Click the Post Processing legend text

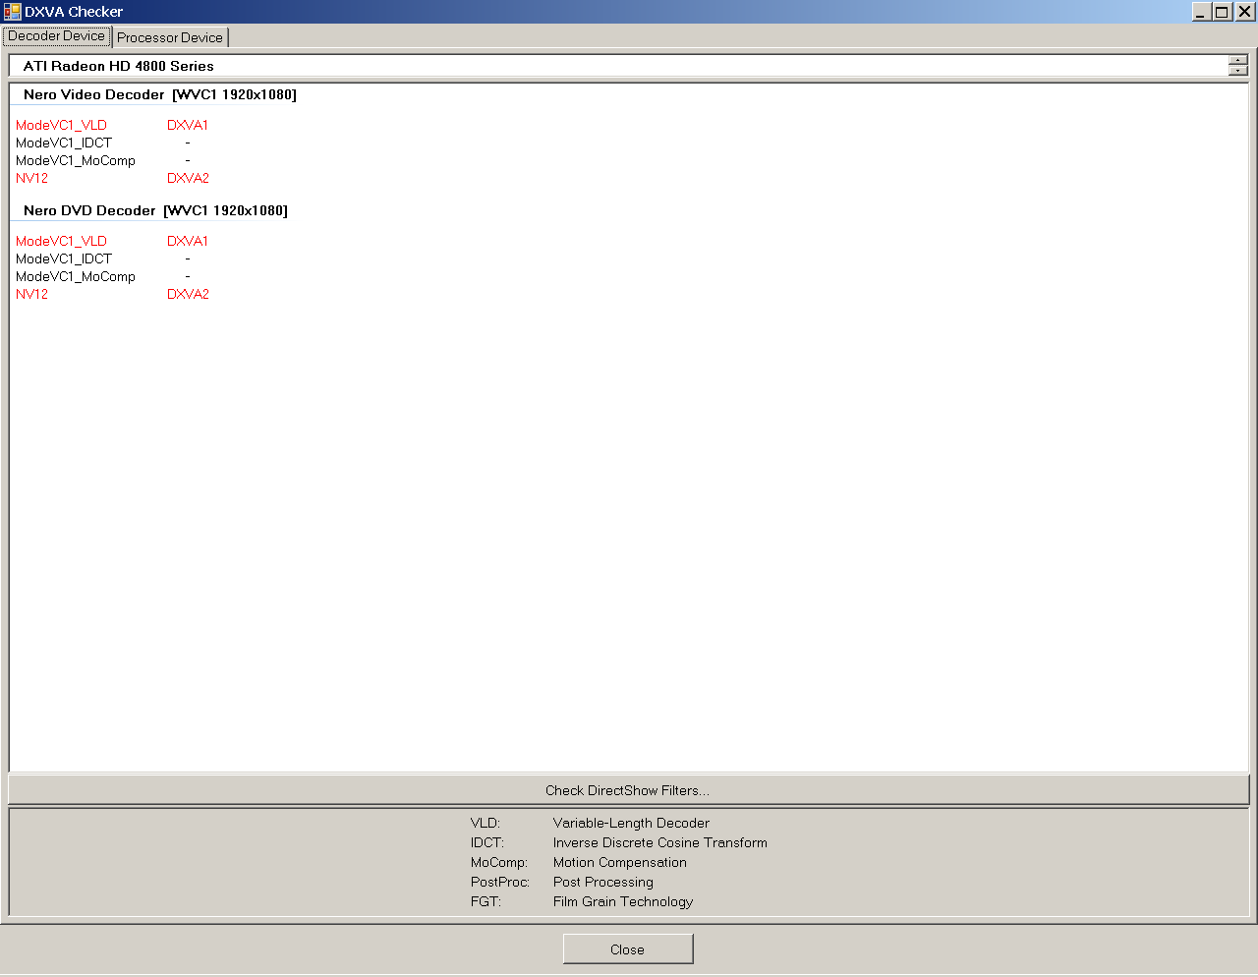[x=603, y=882]
